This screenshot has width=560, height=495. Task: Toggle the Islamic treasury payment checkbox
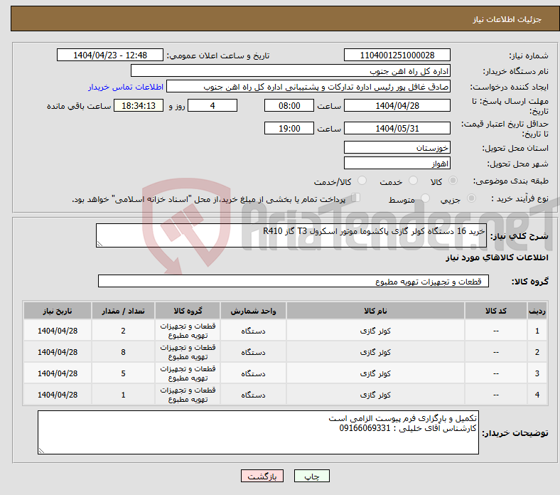[356, 198]
